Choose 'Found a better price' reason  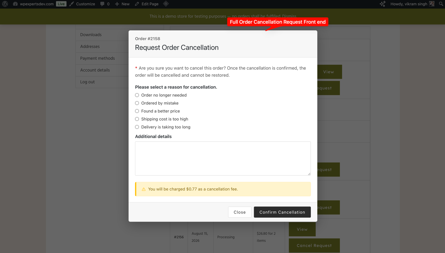coord(137,111)
